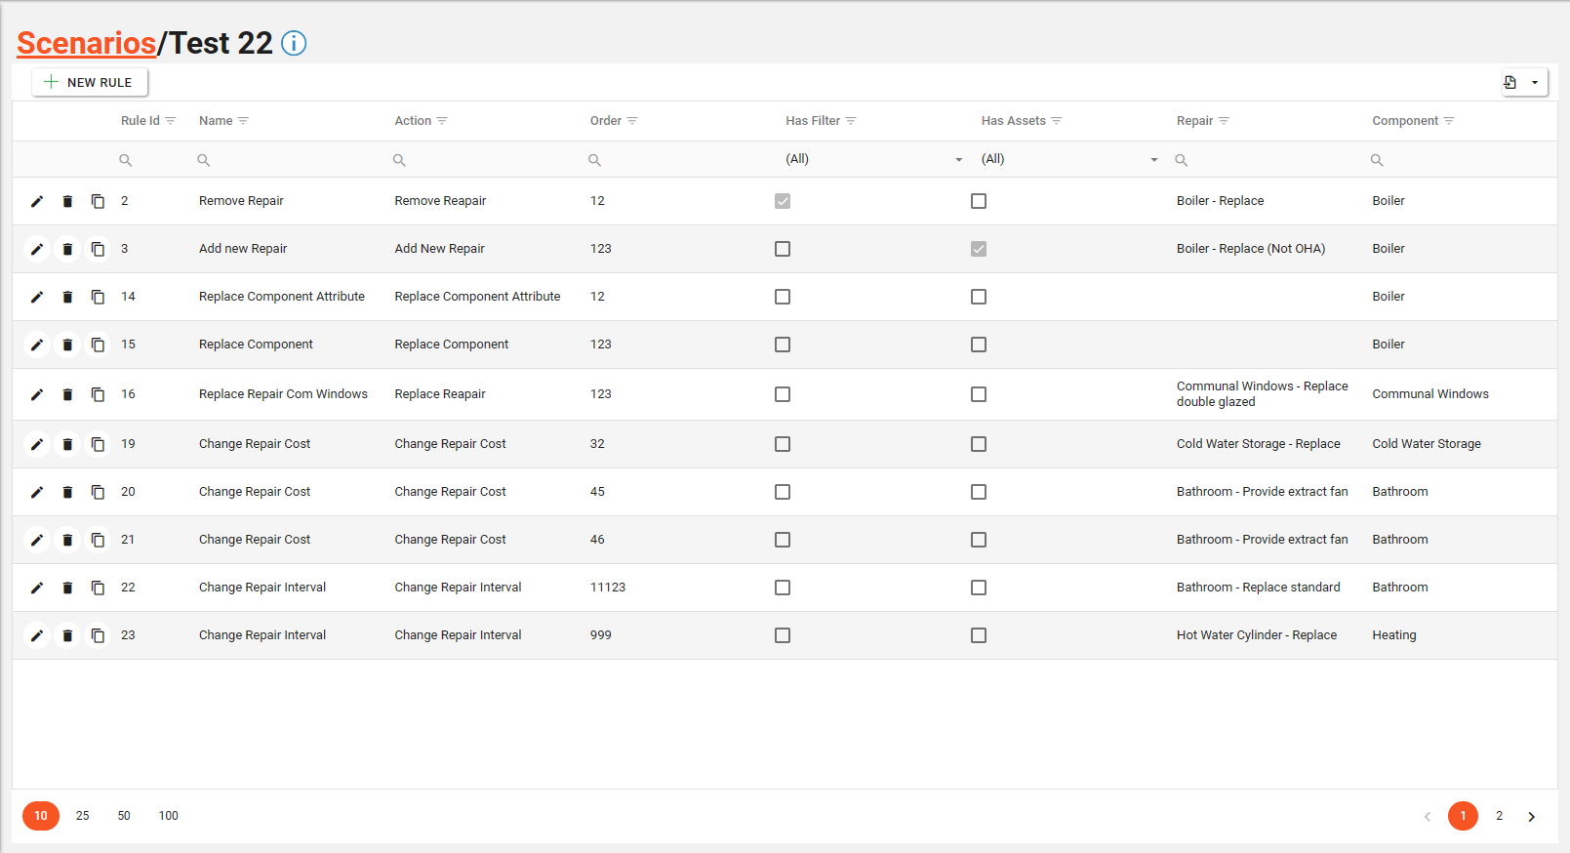Image resolution: width=1570 pixels, height=853 pixels.
Task: Click the export file icon
Action: 1510,82
